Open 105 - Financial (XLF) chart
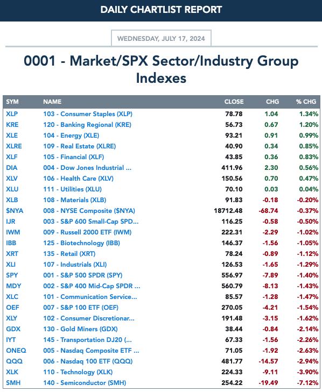The image size is (322, 392). [x=73, y=157]
